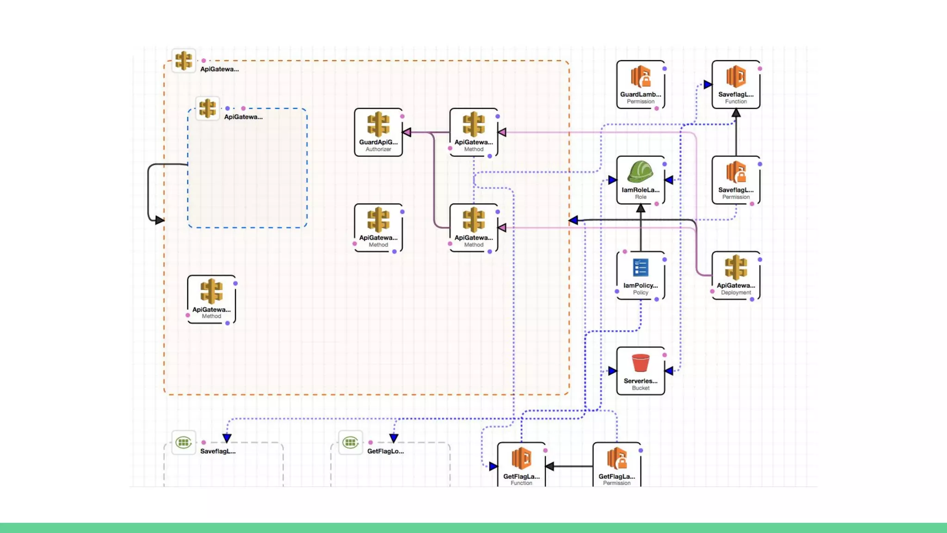Click the SaveflagL... Function node

click(x=736, y=85)
